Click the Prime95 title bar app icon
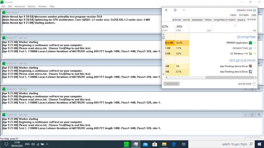The height and width of the screenshot is (148, 264). [2, 2]
